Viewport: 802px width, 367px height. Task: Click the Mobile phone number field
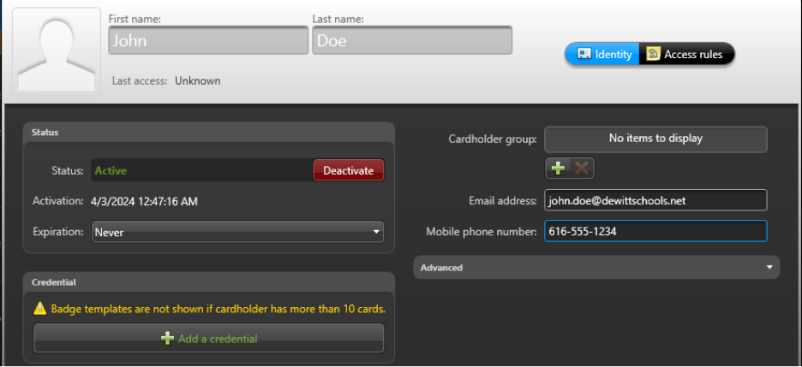click(655, 231)
